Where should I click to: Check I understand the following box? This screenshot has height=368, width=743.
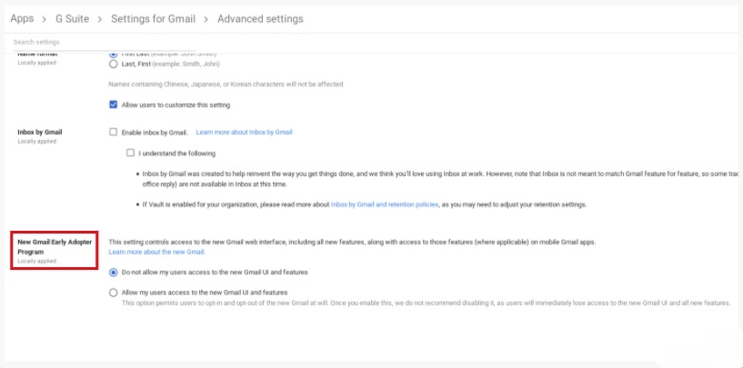[130, 153]
